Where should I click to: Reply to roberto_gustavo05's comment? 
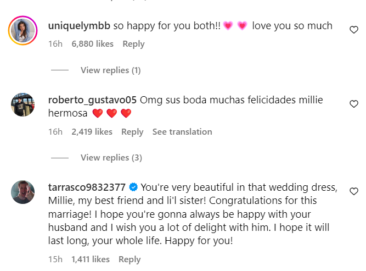(132, 132)
